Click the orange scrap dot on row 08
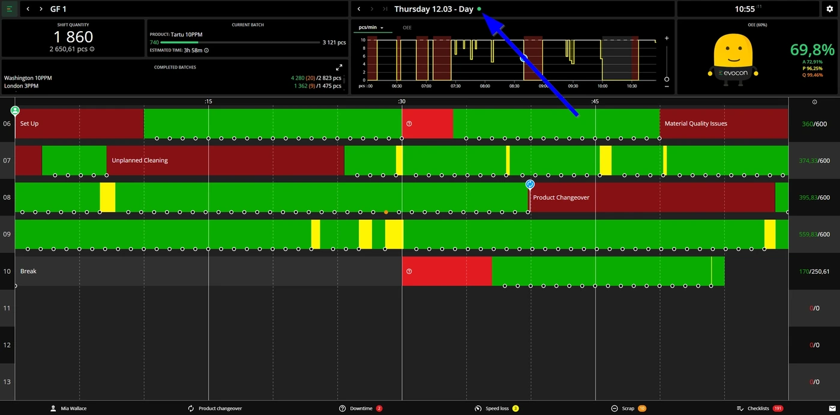The height and width of the screenshot is (415, 840). 386,212
